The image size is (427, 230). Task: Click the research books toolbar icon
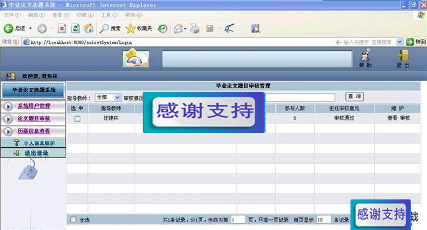pos(256,28)
